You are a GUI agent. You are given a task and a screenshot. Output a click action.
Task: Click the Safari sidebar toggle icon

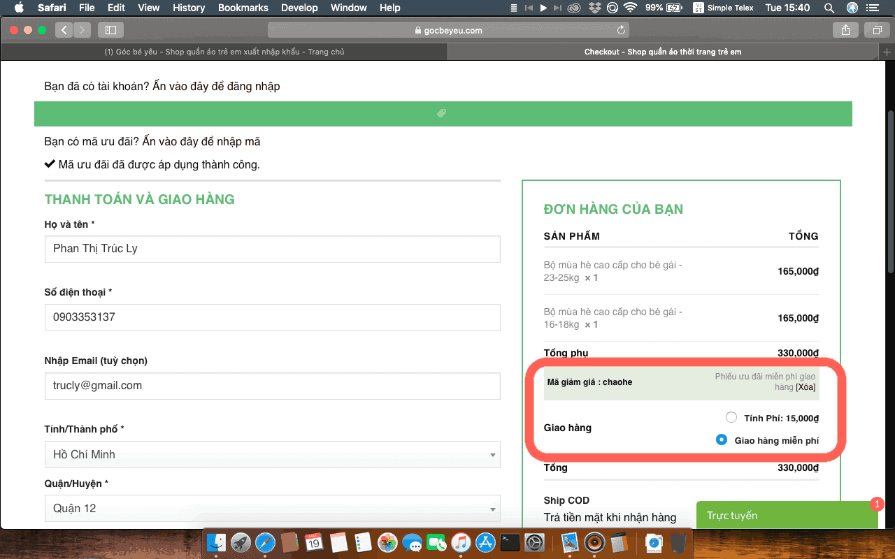(x=110, y=30)
